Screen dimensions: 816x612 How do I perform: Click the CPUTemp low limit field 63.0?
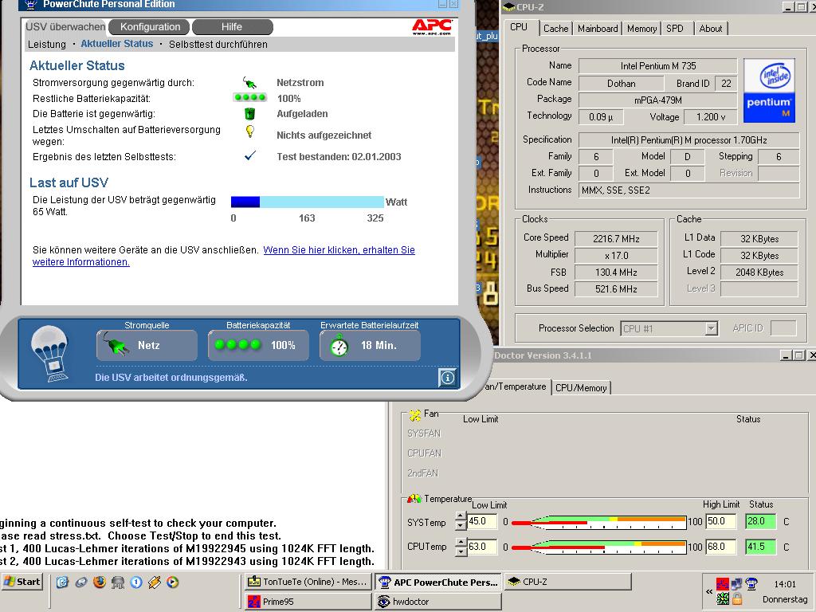click(482, 547)
